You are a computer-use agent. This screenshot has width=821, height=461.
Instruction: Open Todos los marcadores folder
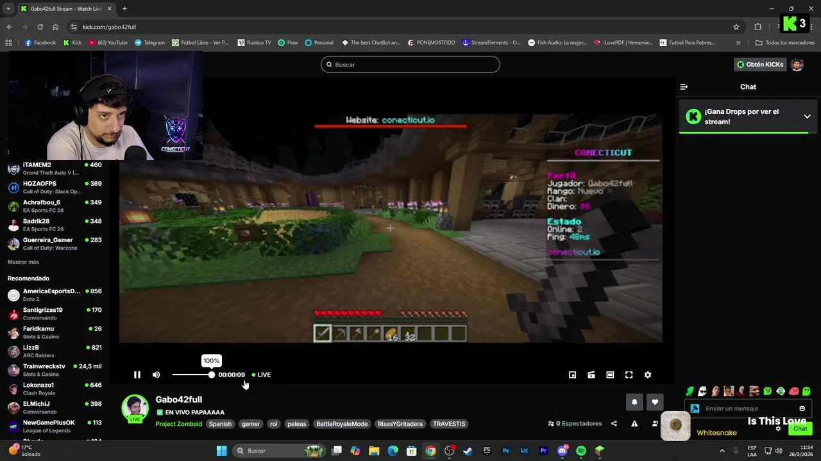785,43
